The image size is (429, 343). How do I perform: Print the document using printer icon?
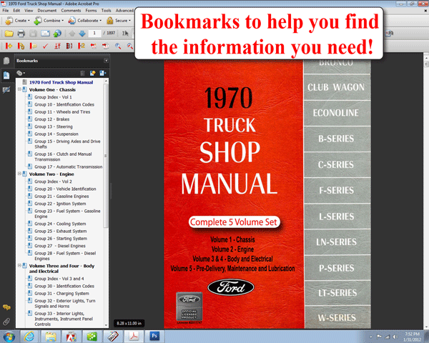[21, 34]
